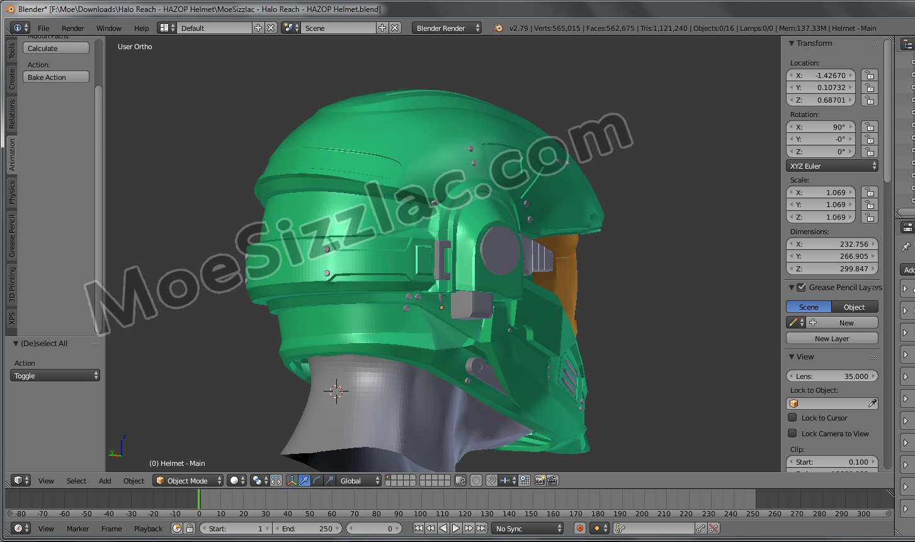Open the Object Mode dropdown
915x542 pixels.
(188, 480)
